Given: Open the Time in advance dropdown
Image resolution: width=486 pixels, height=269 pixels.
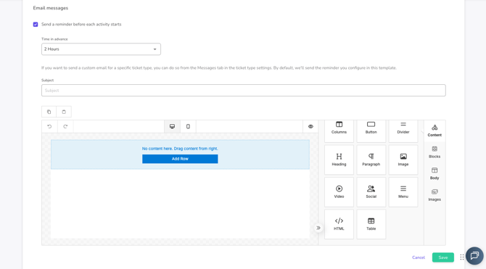Looking at the screenshot, I should click(101, 49).
